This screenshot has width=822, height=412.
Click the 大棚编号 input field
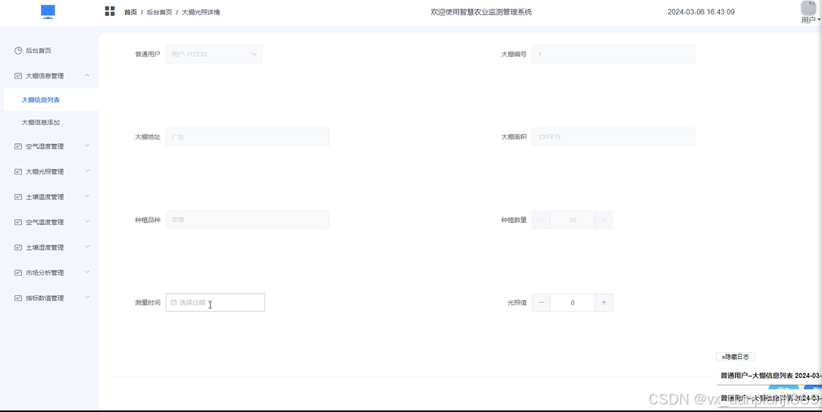[614, 54]
